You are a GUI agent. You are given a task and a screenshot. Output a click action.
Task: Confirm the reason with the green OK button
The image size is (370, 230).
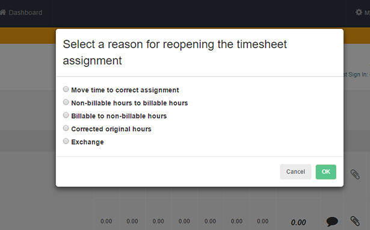coord(326,172)
